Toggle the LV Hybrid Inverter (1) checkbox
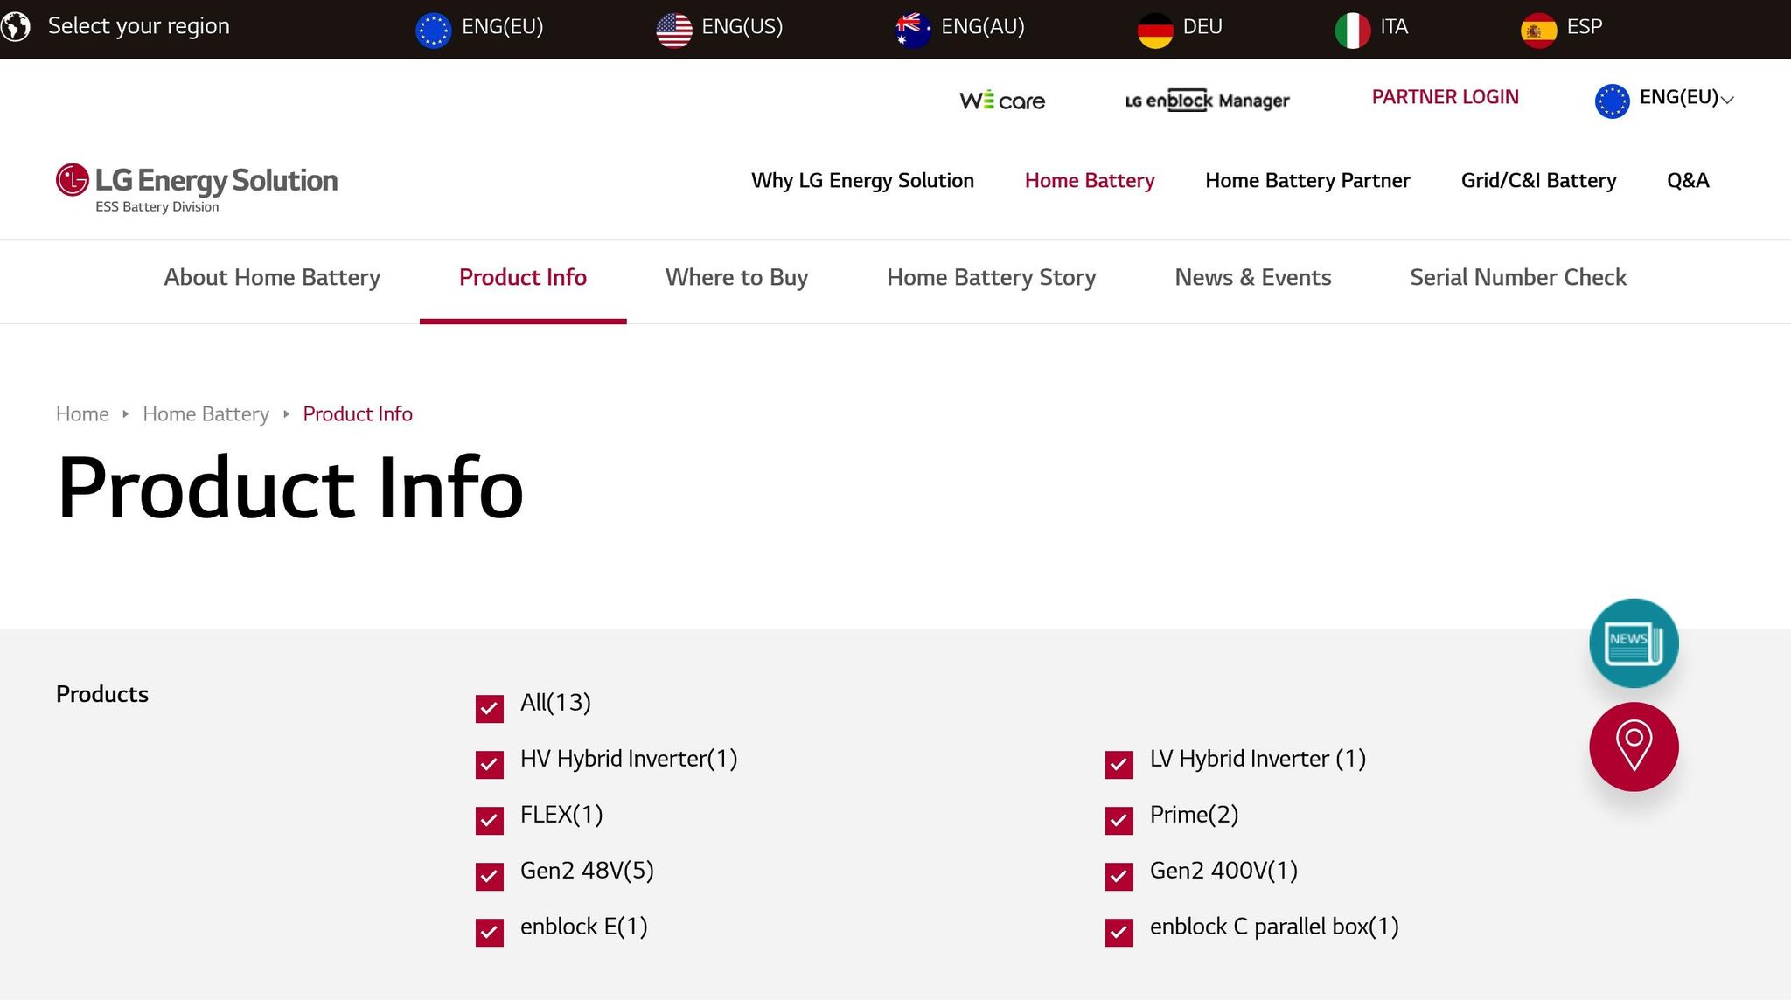This screenshot has height=1007, width=1791. 1119,764
